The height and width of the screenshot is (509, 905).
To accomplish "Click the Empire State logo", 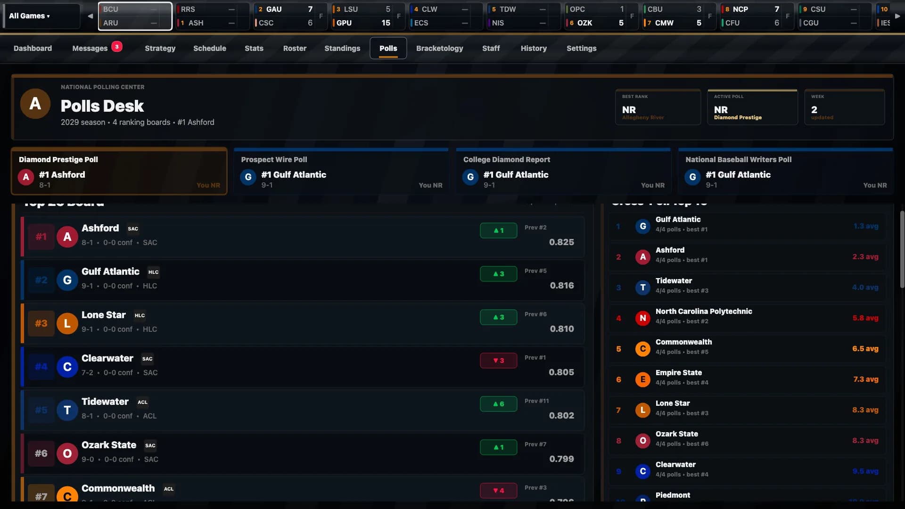I will (642, 379).
